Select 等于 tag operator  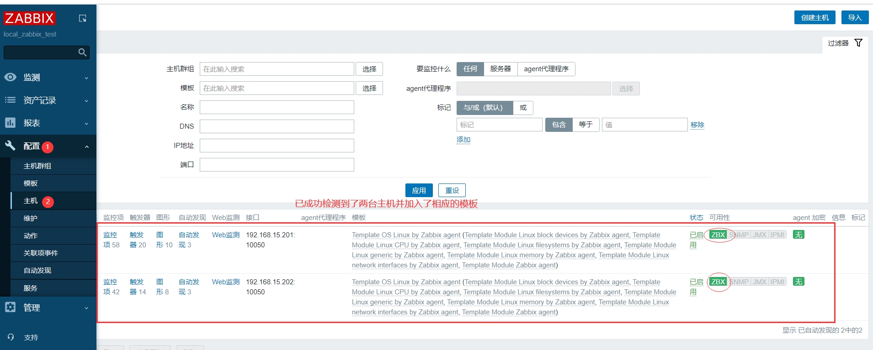click(x=586, y=125)
